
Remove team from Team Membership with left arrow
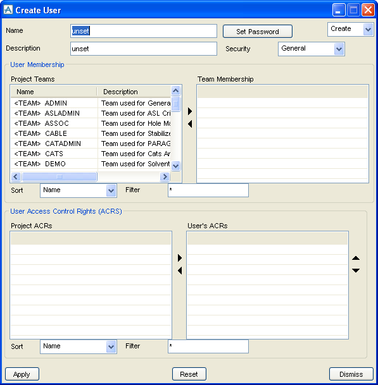(x=189, y=124)
